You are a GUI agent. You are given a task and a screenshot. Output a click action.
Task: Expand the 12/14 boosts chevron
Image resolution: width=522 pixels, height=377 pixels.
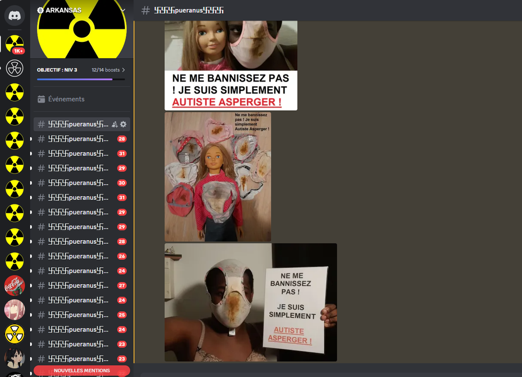123,70
